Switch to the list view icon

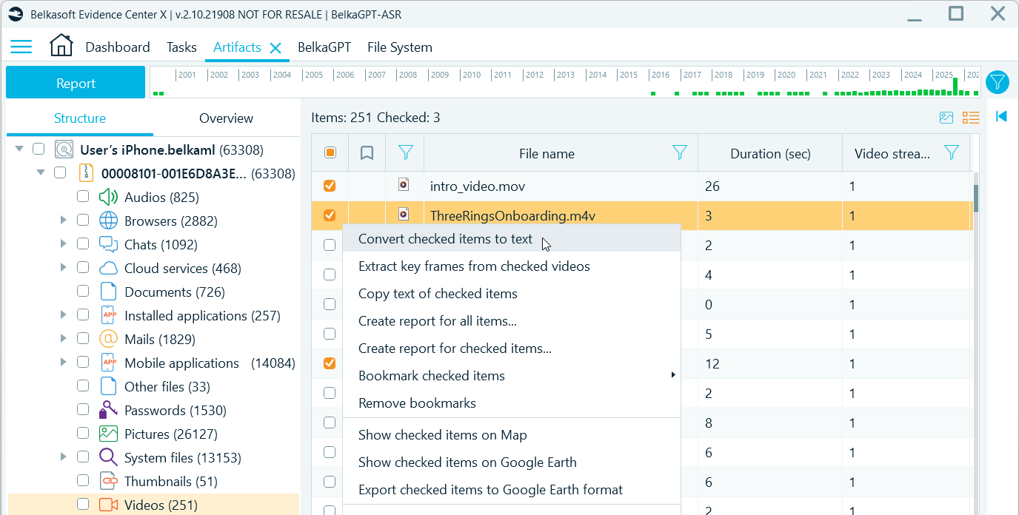(970, 118)
